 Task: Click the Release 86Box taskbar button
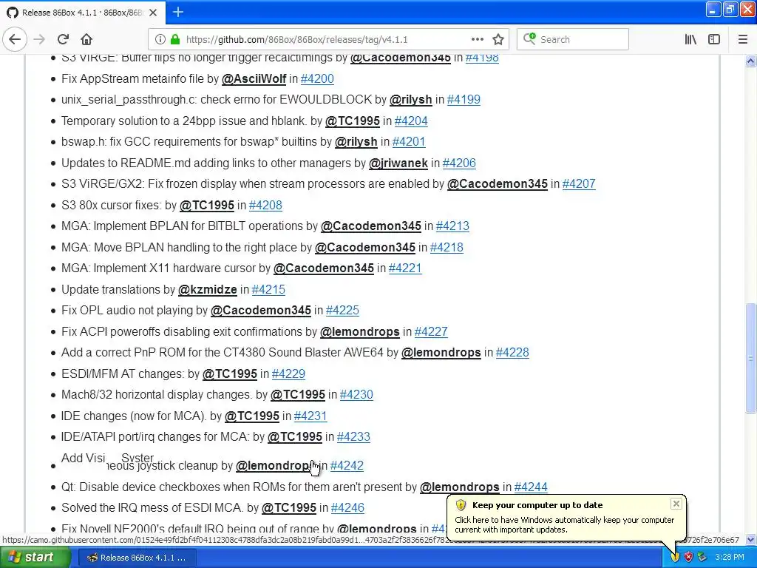pos(137,558)
